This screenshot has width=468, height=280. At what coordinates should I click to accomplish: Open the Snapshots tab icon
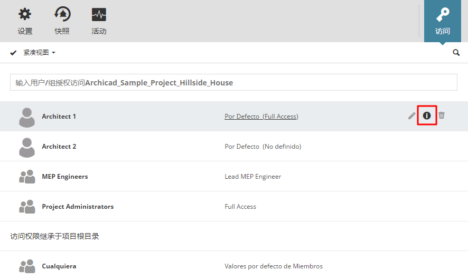(62, 14)
